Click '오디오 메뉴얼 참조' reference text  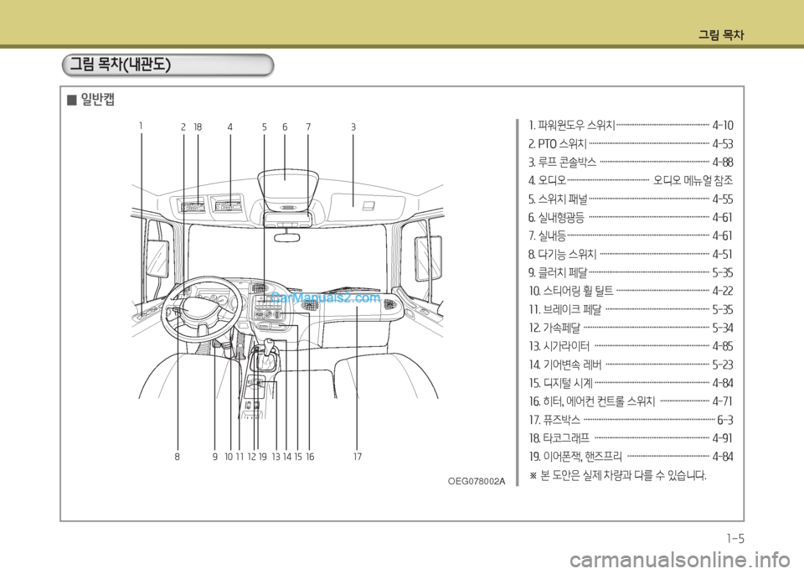pyautogui.click(x=693, y=180)
